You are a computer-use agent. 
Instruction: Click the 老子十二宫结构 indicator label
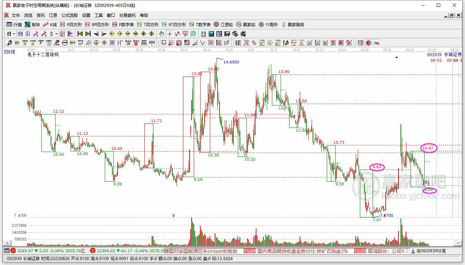click(43, 54)
